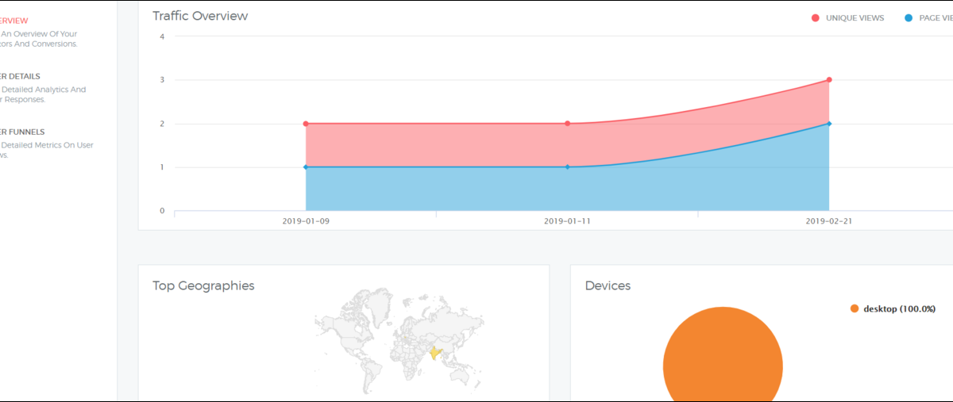This screenshot has height=402, width=953.
Task: Click the Page Views point at 2019-01-11
Action: (567, 167)
